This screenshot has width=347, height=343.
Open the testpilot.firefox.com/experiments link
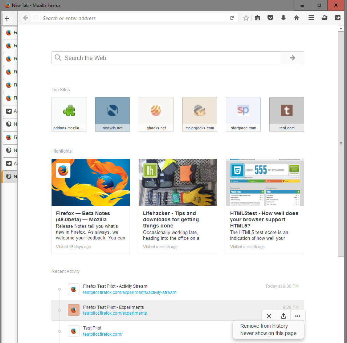coord(115,313)
